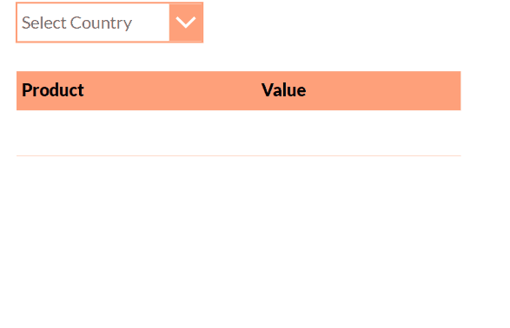Click header space between Product and Value
The height and width of the screenshot is (328, 510).
point(172,90)
